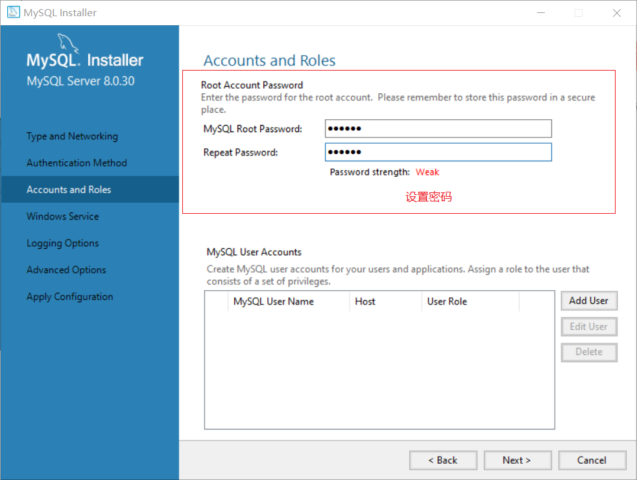Viewport: 637px width, 480px height.
Task: Select the Type and Networking step
Action: tap(72, 136)
